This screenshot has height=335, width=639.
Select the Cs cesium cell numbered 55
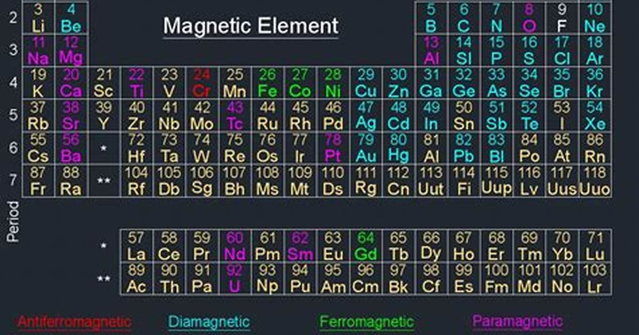(x=38, y=148)
